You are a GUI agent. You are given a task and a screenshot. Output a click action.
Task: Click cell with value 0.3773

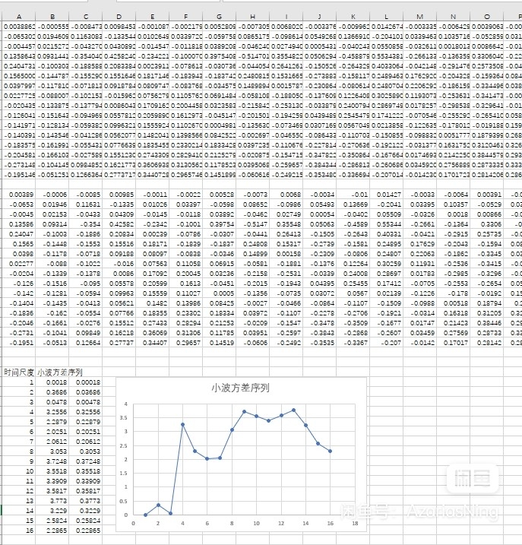click(x=86, y=501)
